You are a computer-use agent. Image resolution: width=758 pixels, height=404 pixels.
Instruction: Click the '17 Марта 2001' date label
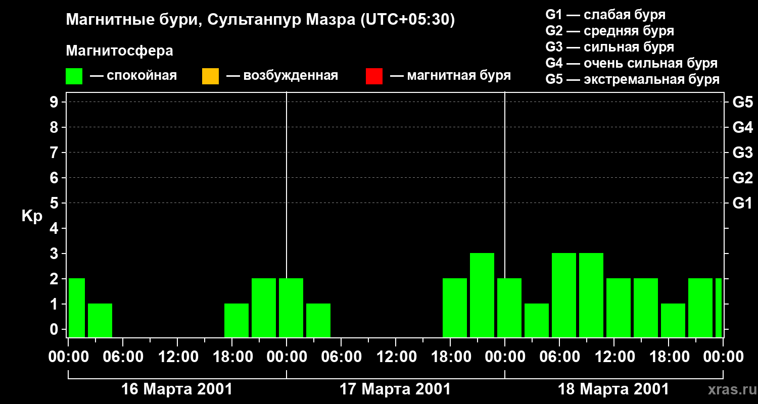tap(395, 389)
